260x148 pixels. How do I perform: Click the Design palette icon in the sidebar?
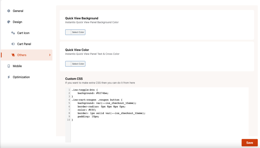(9, 22)
